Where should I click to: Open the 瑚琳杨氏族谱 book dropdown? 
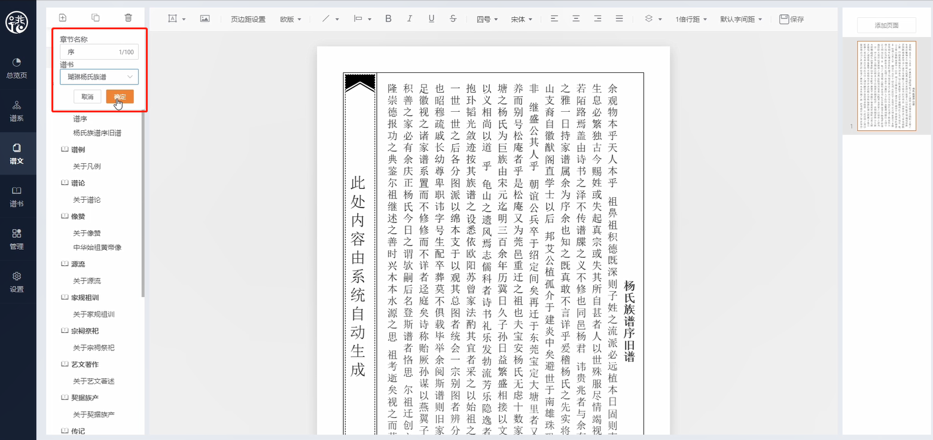(99, 77)
